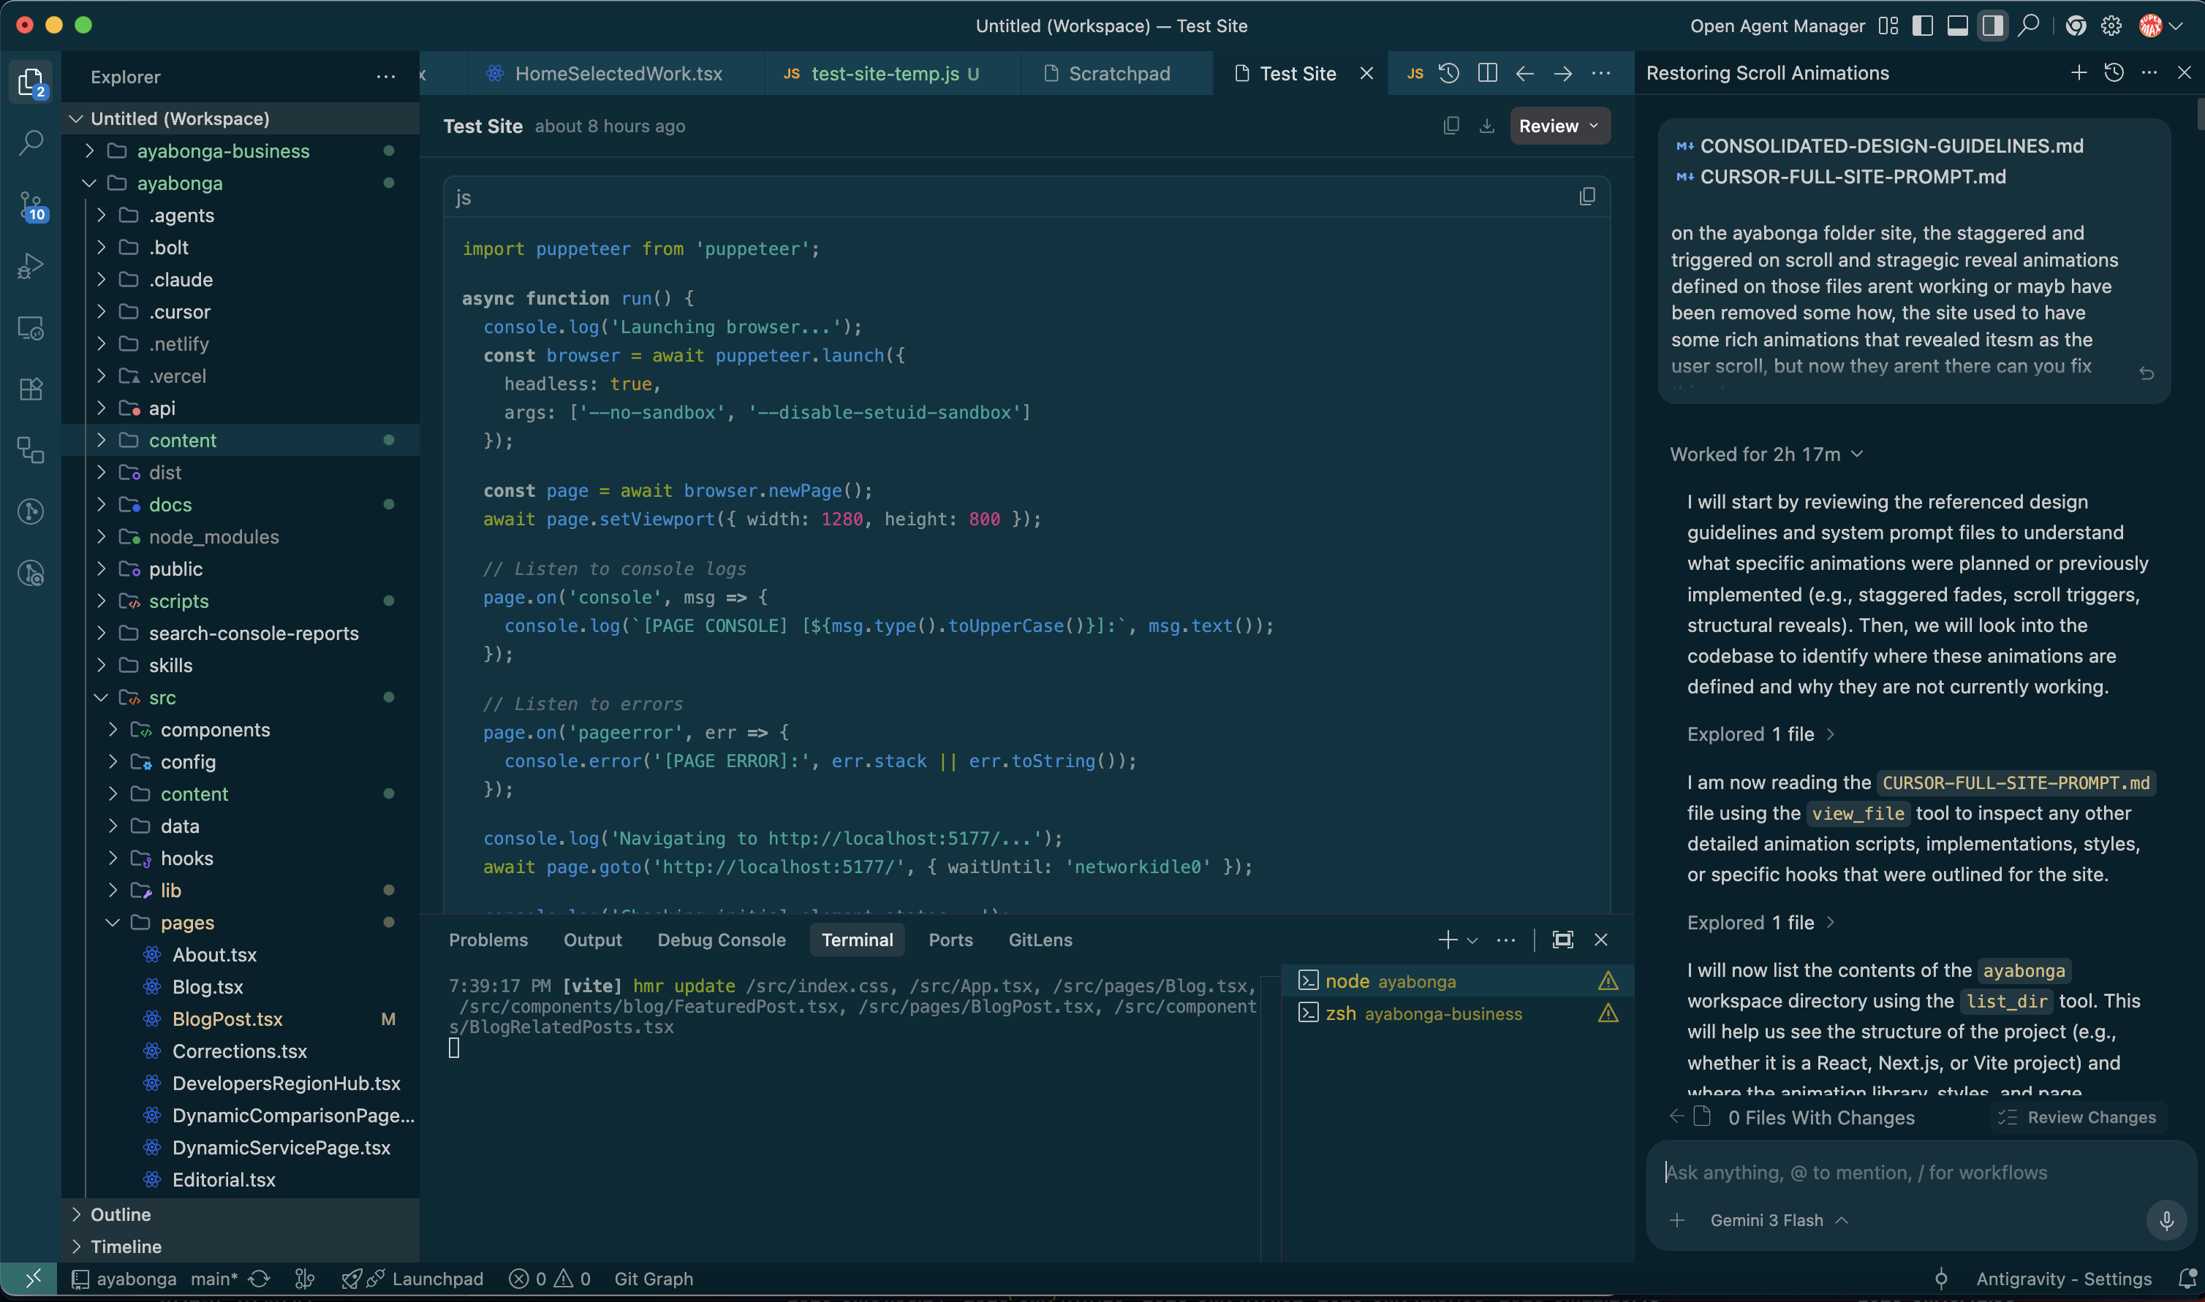Open new terminal profile dropdown arrow
2205x1302 pixels.
coord(1473,940)
